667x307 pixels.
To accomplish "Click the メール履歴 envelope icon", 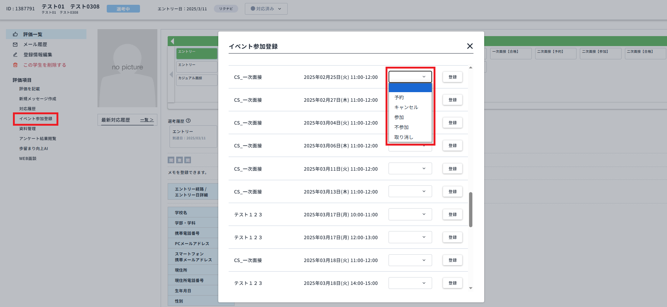I will (15, 45).
